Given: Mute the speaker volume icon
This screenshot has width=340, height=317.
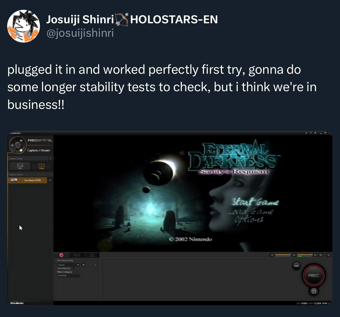Looking at the screenshot, I should point(294,255).
